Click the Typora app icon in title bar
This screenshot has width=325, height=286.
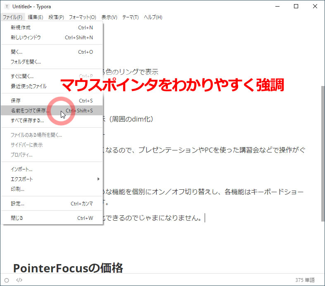pyautogui.click(x=7, y=7)
